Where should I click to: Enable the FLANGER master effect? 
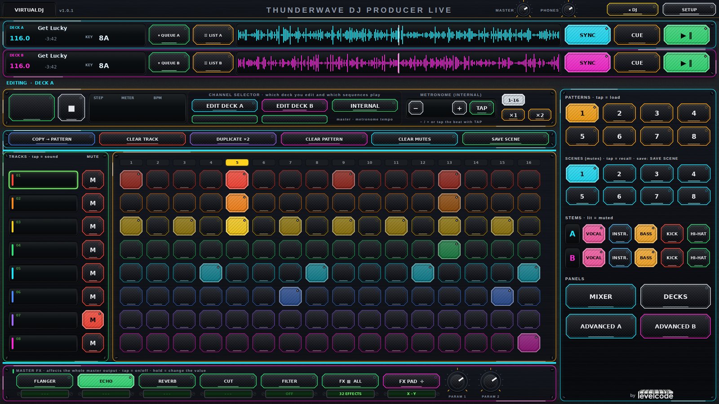[45, 381]
